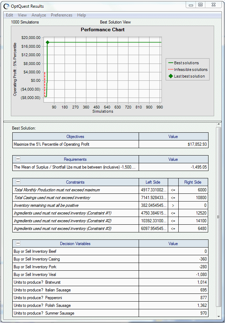Maximize the OptQuest Results window
The image size is (225, 323).
(200, 5)
